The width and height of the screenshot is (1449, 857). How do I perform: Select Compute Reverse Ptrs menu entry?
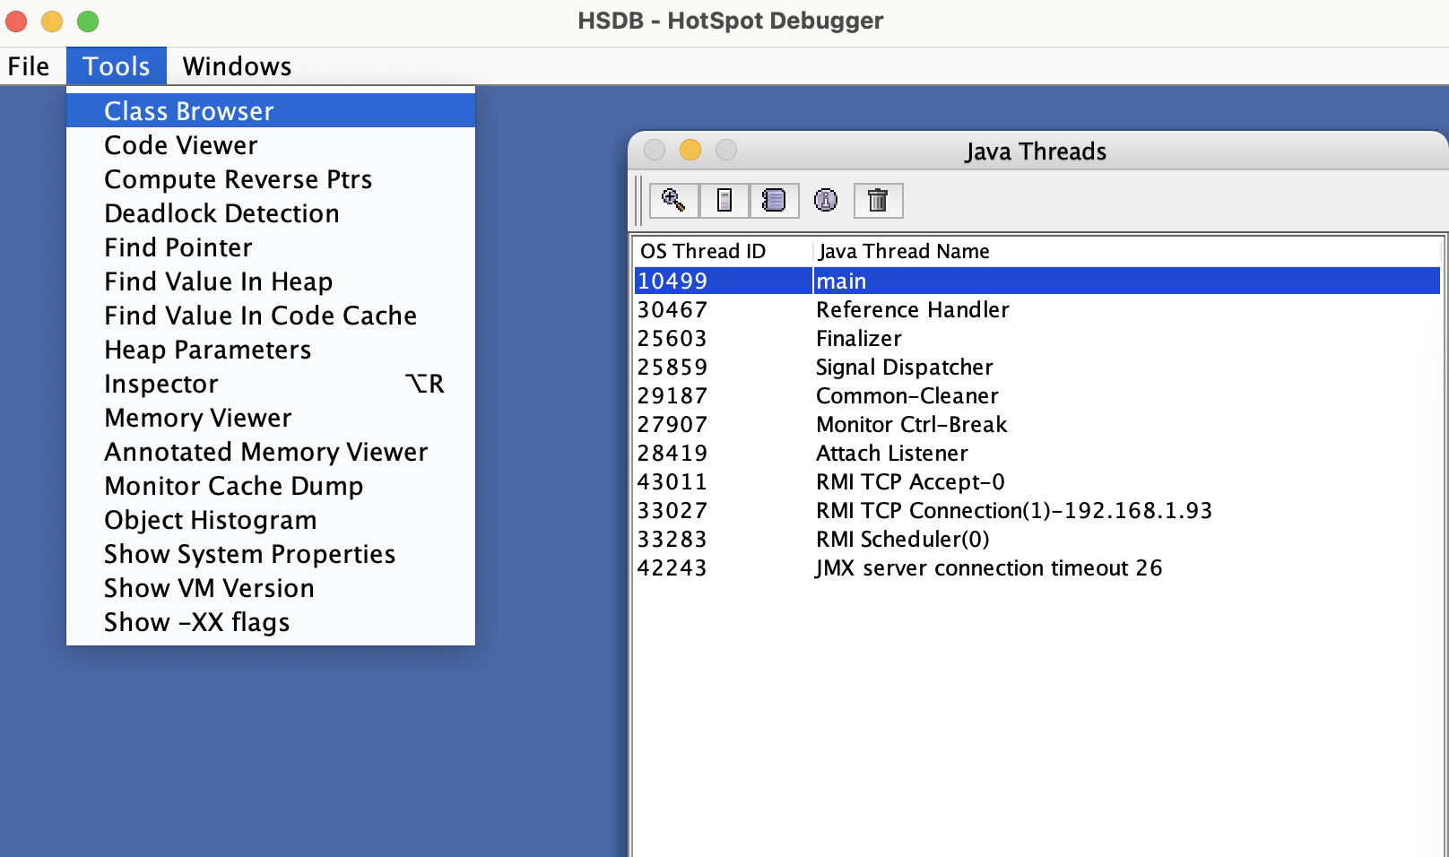[271, 179]
